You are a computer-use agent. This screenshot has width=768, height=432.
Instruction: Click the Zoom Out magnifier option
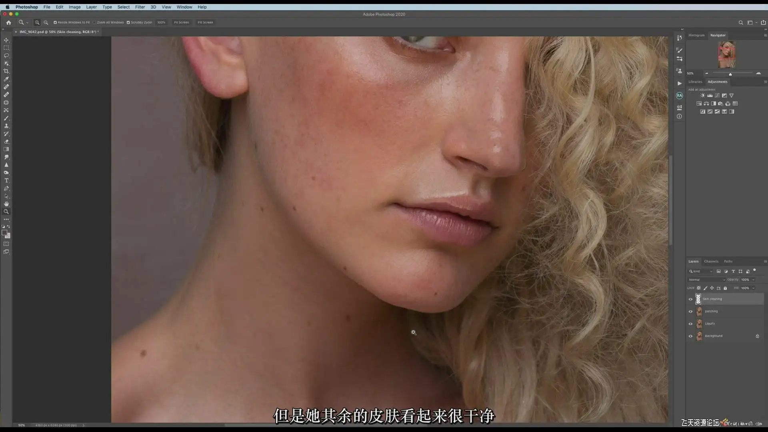click(46, 22)
